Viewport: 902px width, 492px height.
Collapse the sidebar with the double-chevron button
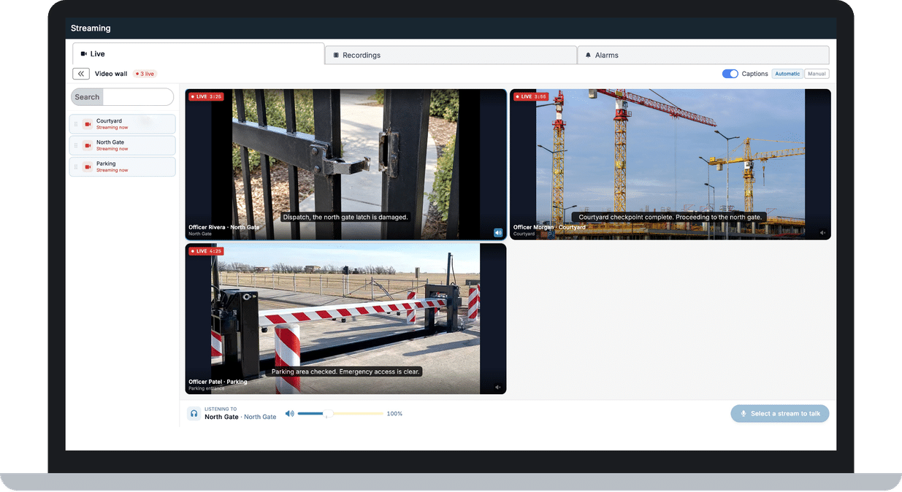pyautogui.click(x=81, y=74)
